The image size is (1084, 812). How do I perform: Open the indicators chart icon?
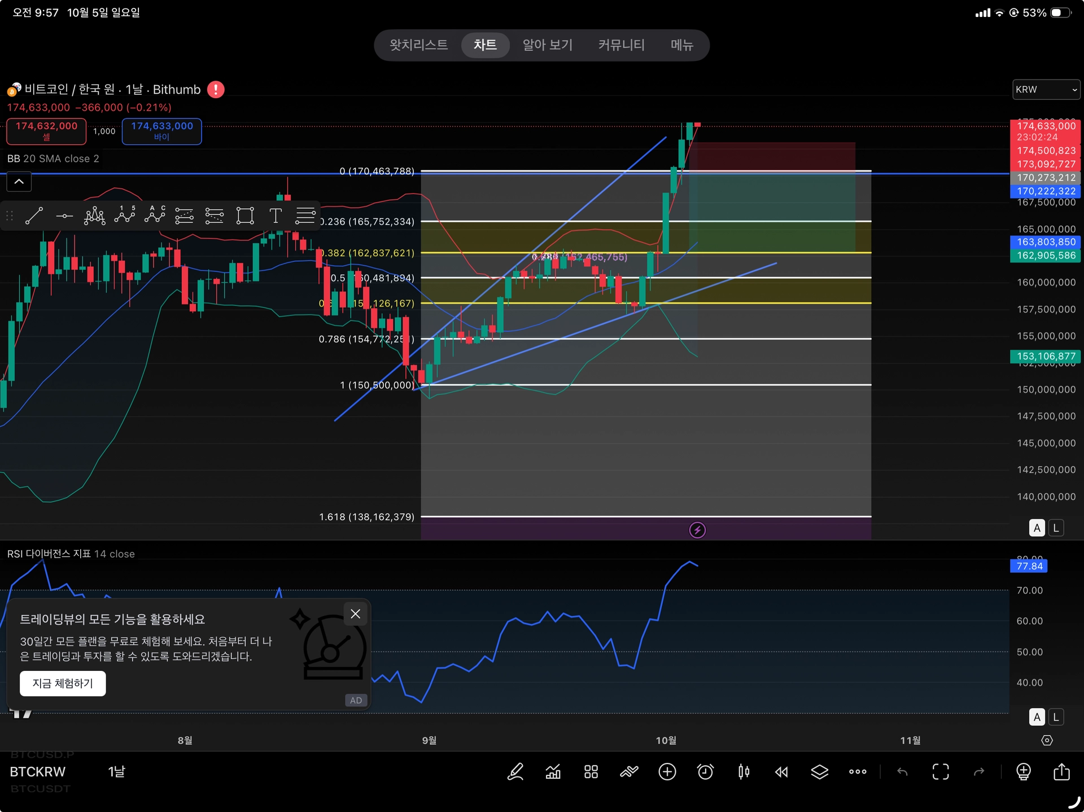click(x=553, y=771)
